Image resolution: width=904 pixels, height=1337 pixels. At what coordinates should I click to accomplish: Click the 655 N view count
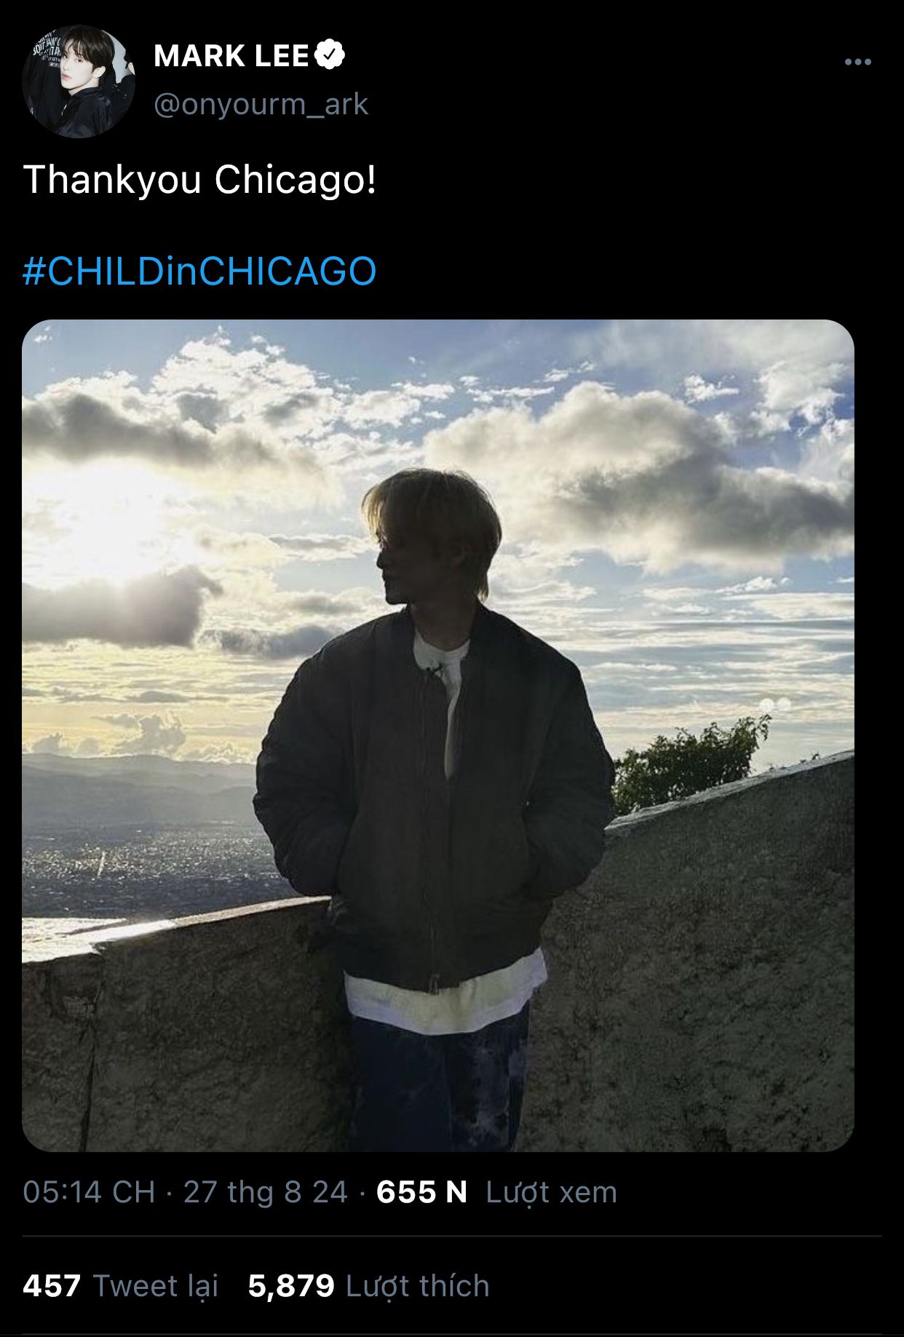point(421,1192)
